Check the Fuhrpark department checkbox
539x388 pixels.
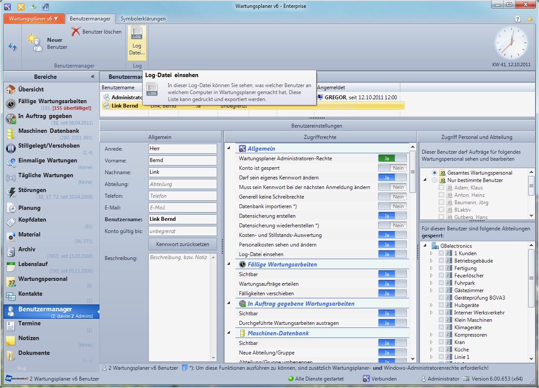tap(441, 283)
